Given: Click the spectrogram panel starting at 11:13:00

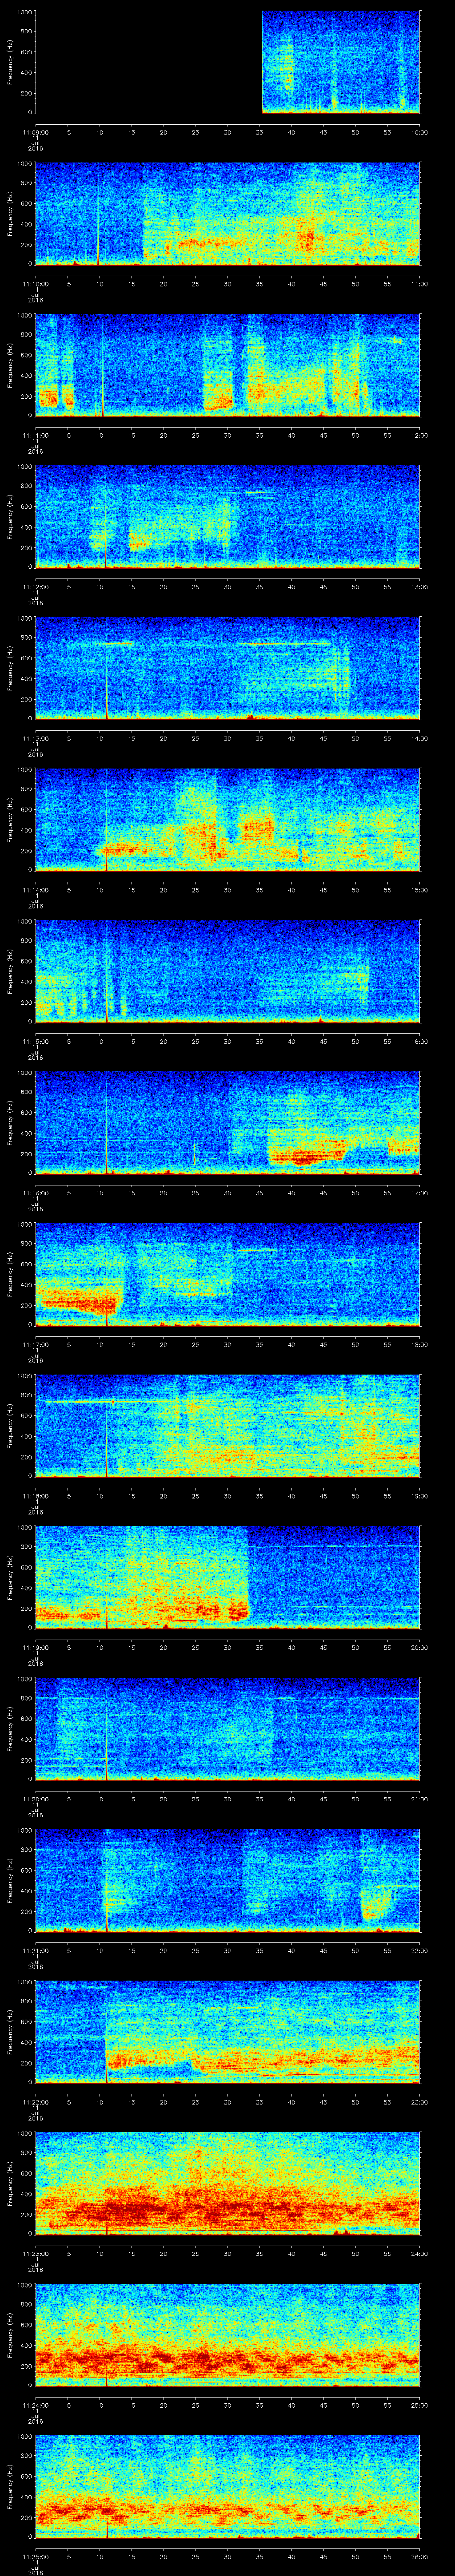Looking at the screenshot, I should pyautogui.click(x=227, y=668).
